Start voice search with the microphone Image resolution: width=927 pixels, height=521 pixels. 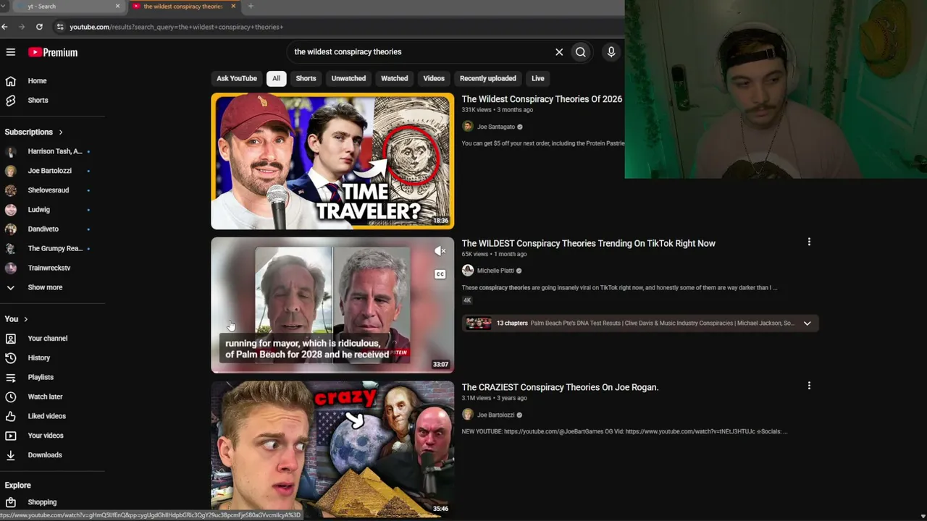[x=611, y=52]
